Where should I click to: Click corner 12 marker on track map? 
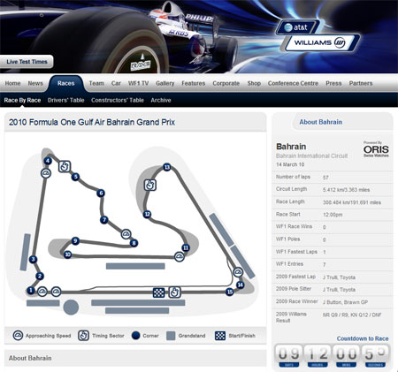pyautogui.click(x=147, y=214)
